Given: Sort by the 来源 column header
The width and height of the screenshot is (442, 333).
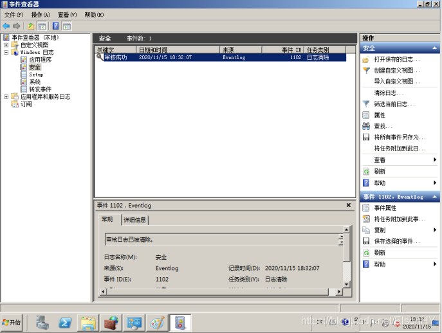Looking at the screenshot, I should point(241,50).
